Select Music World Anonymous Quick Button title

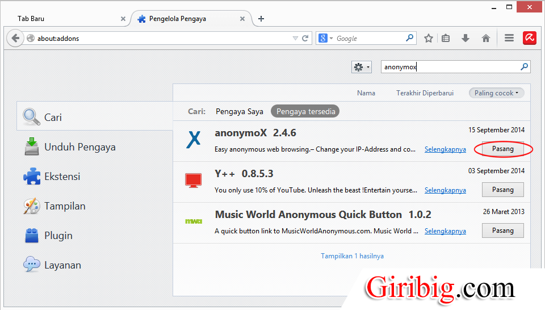point(323,215)
